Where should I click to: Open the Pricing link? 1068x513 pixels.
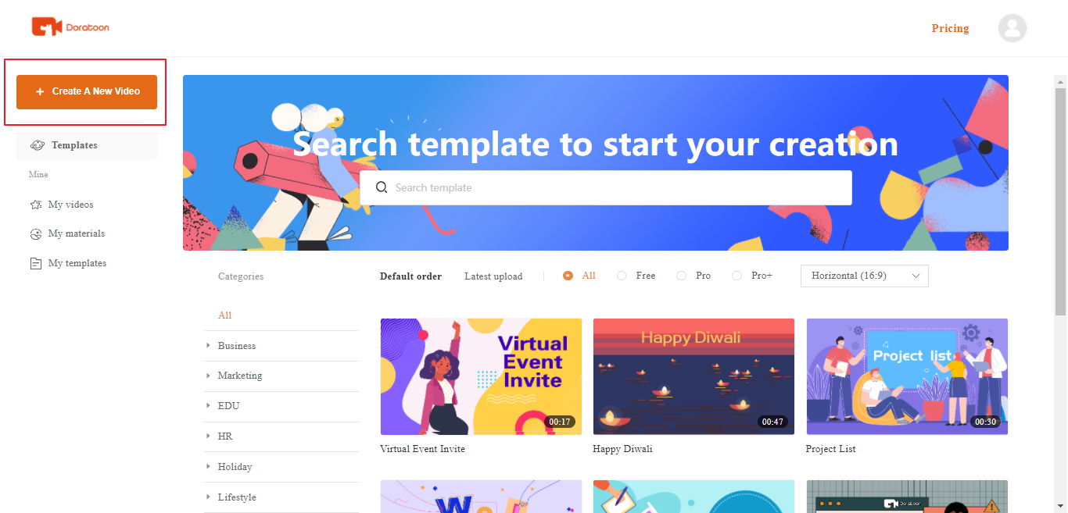(x=950, y=28)
